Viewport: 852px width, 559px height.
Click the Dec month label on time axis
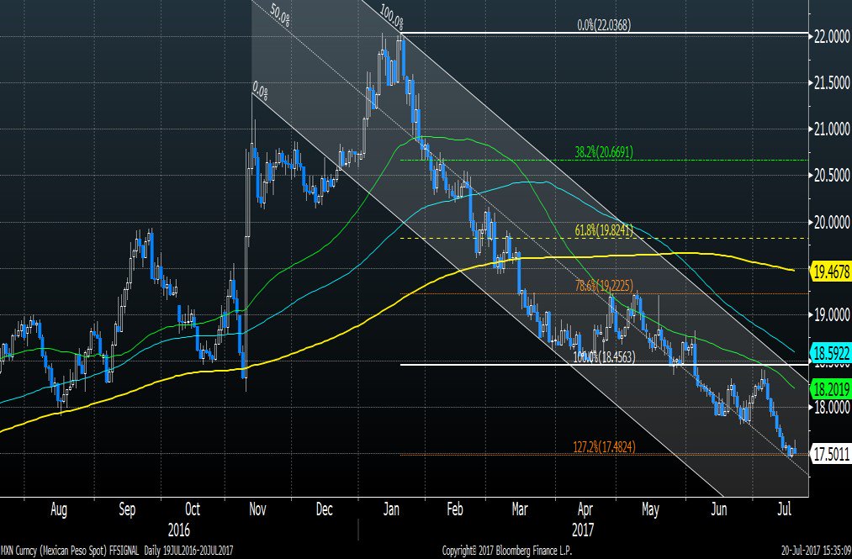pos(324,509)
